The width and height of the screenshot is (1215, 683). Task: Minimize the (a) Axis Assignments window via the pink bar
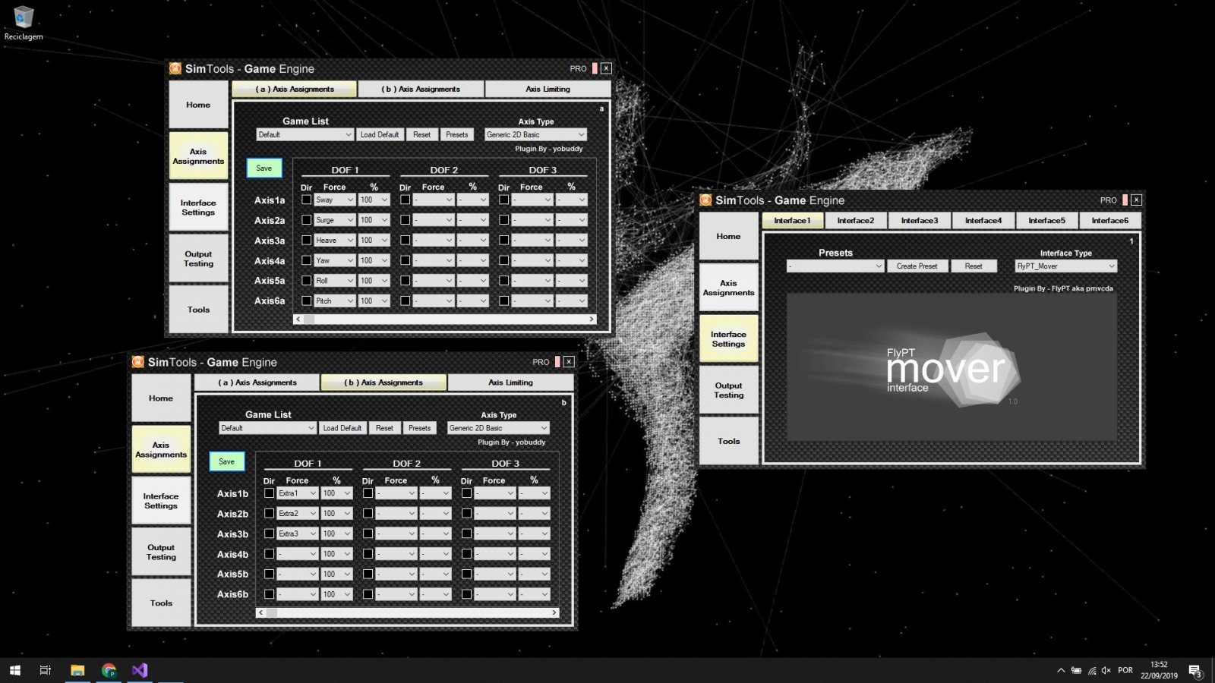595,68
